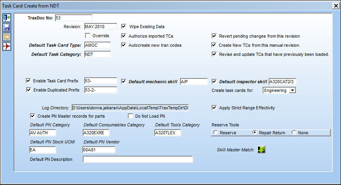The image size is (341, 185).
Task: Toggle Authorize imported TCs checkbox
Action: [124, 36]
